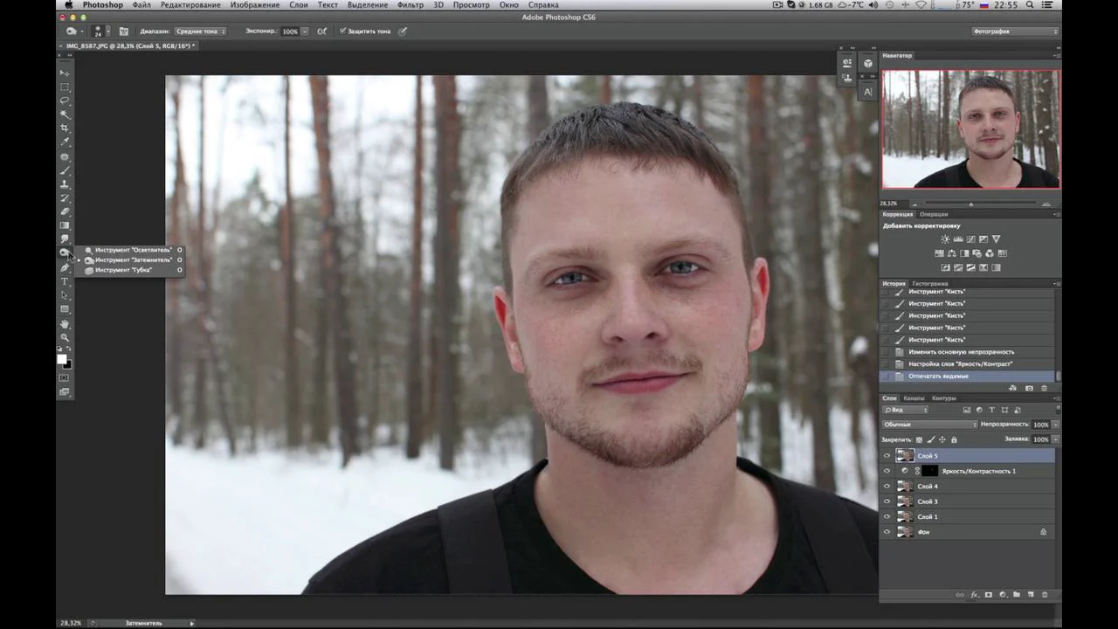The width and height of the screenshot is (1118, 629).
Task: Select the Move tool
Action: 65,73
